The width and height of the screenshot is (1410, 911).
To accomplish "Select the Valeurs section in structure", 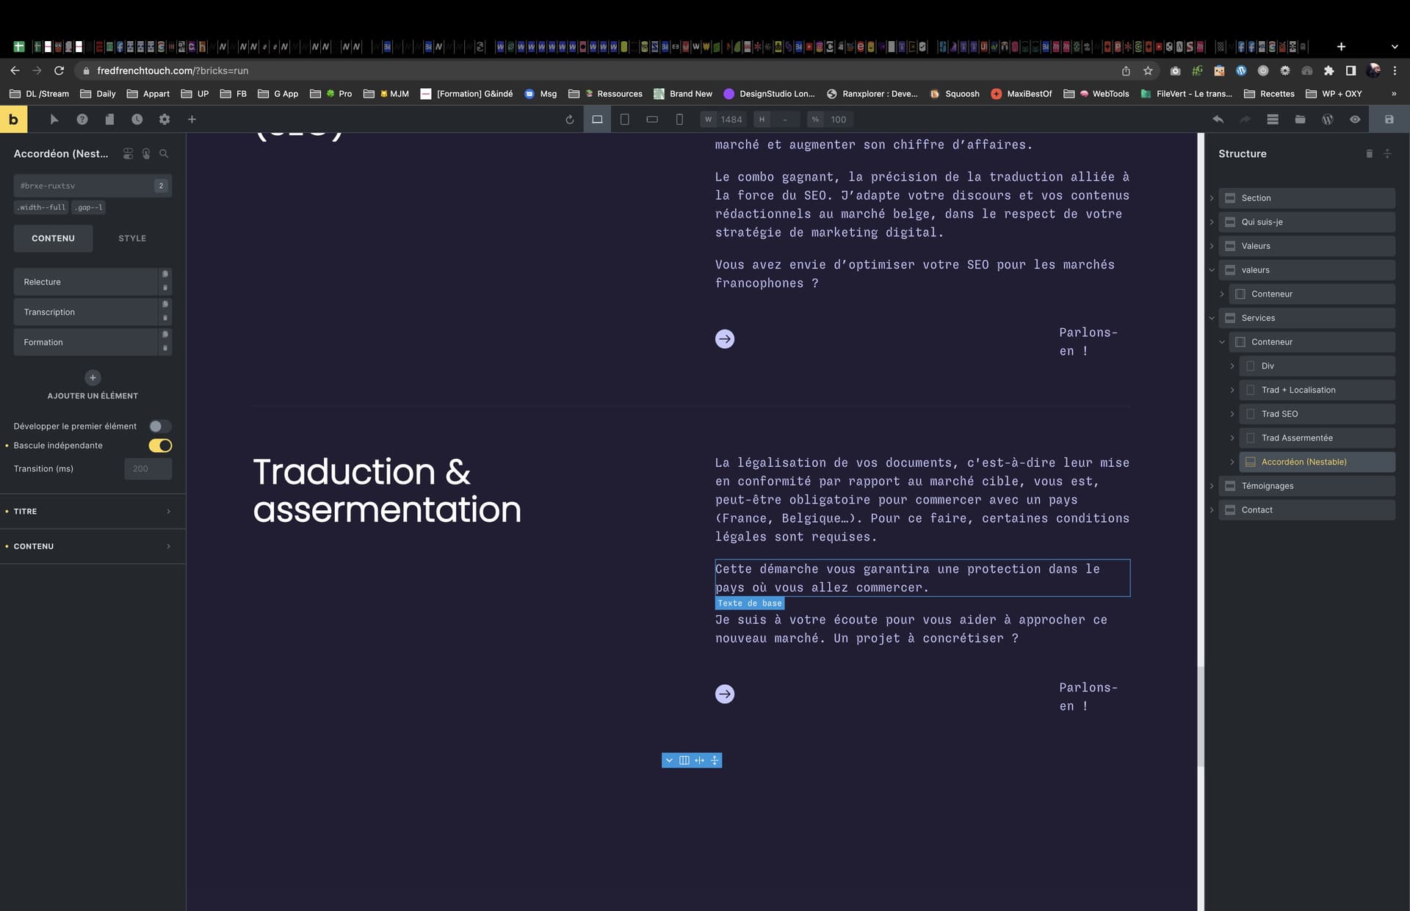I will pos(1306,246).
